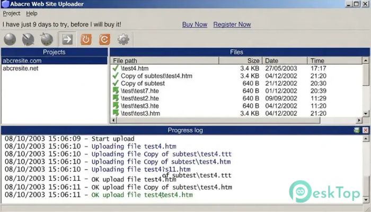Select the abcresite.net project
The image size is (371, 212).
[54, 68]
